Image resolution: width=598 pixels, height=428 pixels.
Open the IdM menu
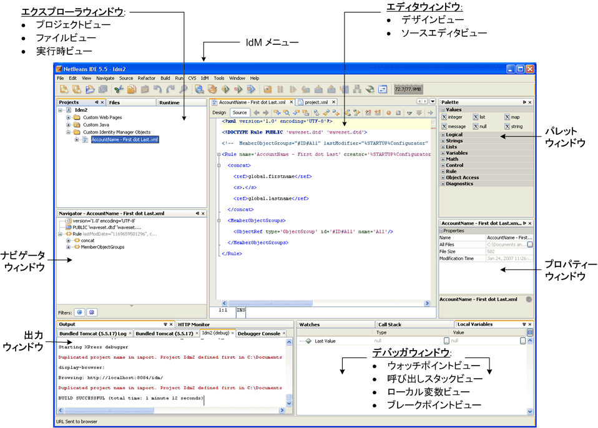(x=205, y=78)
